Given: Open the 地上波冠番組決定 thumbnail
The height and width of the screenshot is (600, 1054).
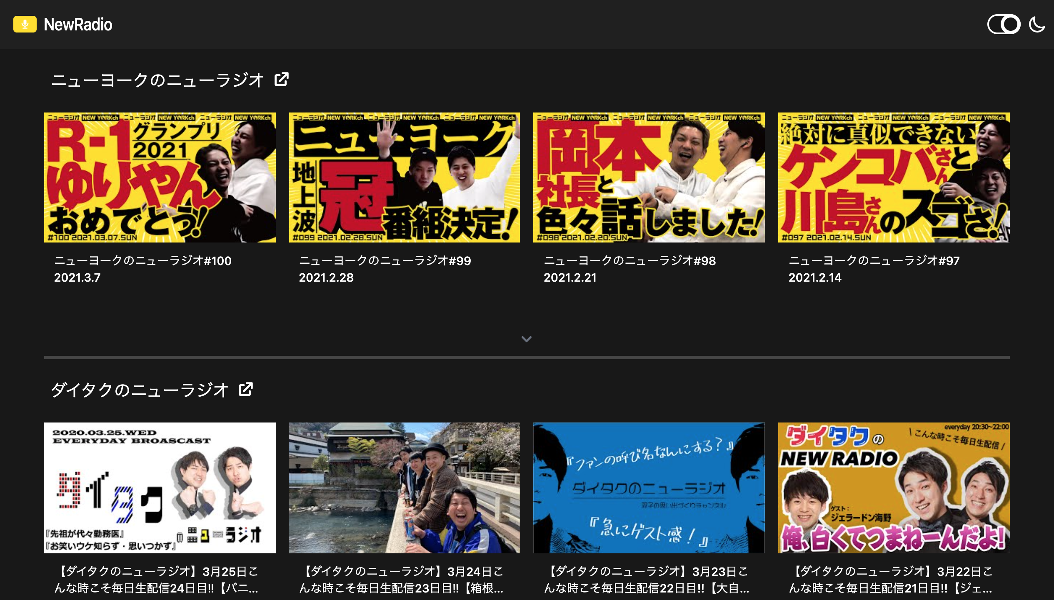Looking at the screenshot, I should coord(405,177).
